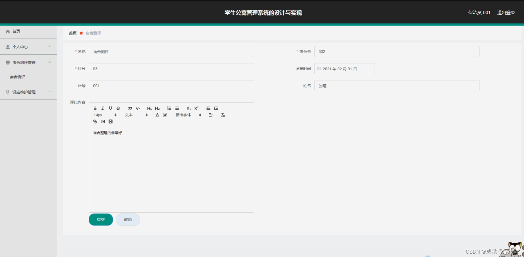Toggle the ordered list formatting
The image size is (524, 257).
pos(169,108)
